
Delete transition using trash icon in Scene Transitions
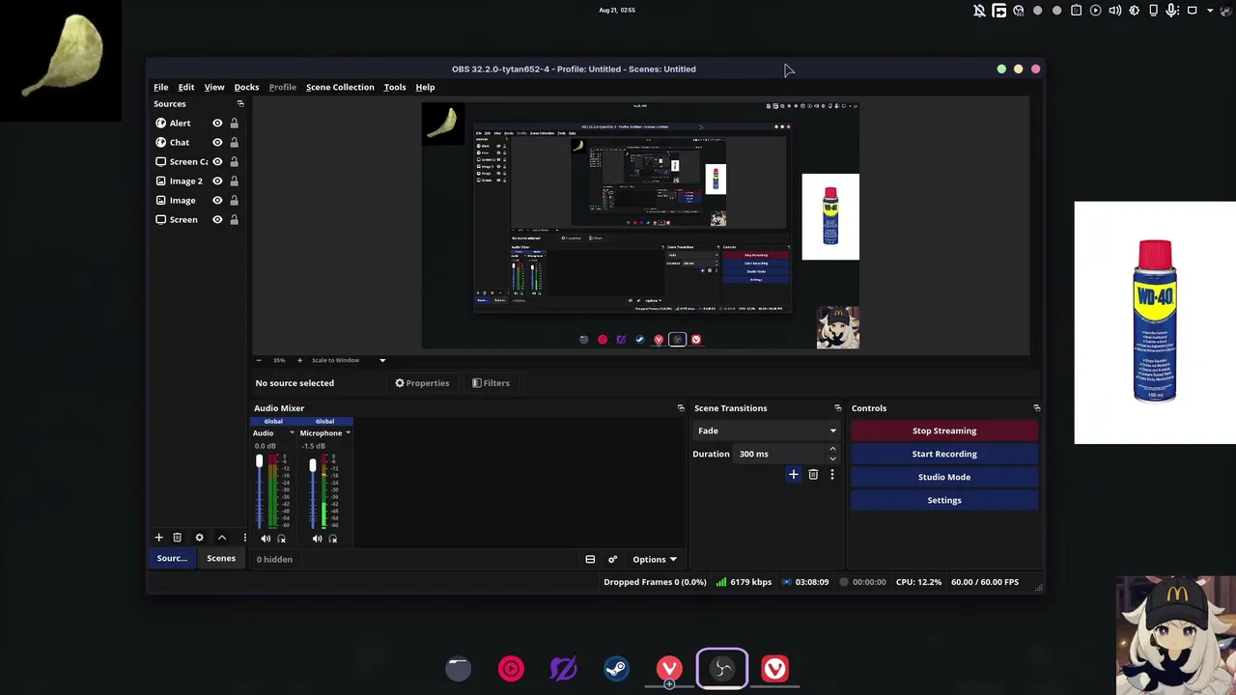click(813, 475)
